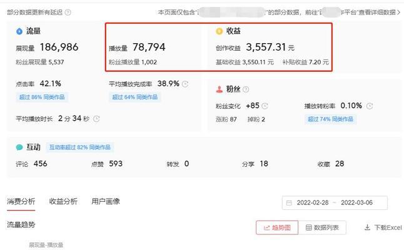Switch to the 收益分析 tab
Image resolution: width=404 pixels, height=250 pixels.
click(63, 201)
